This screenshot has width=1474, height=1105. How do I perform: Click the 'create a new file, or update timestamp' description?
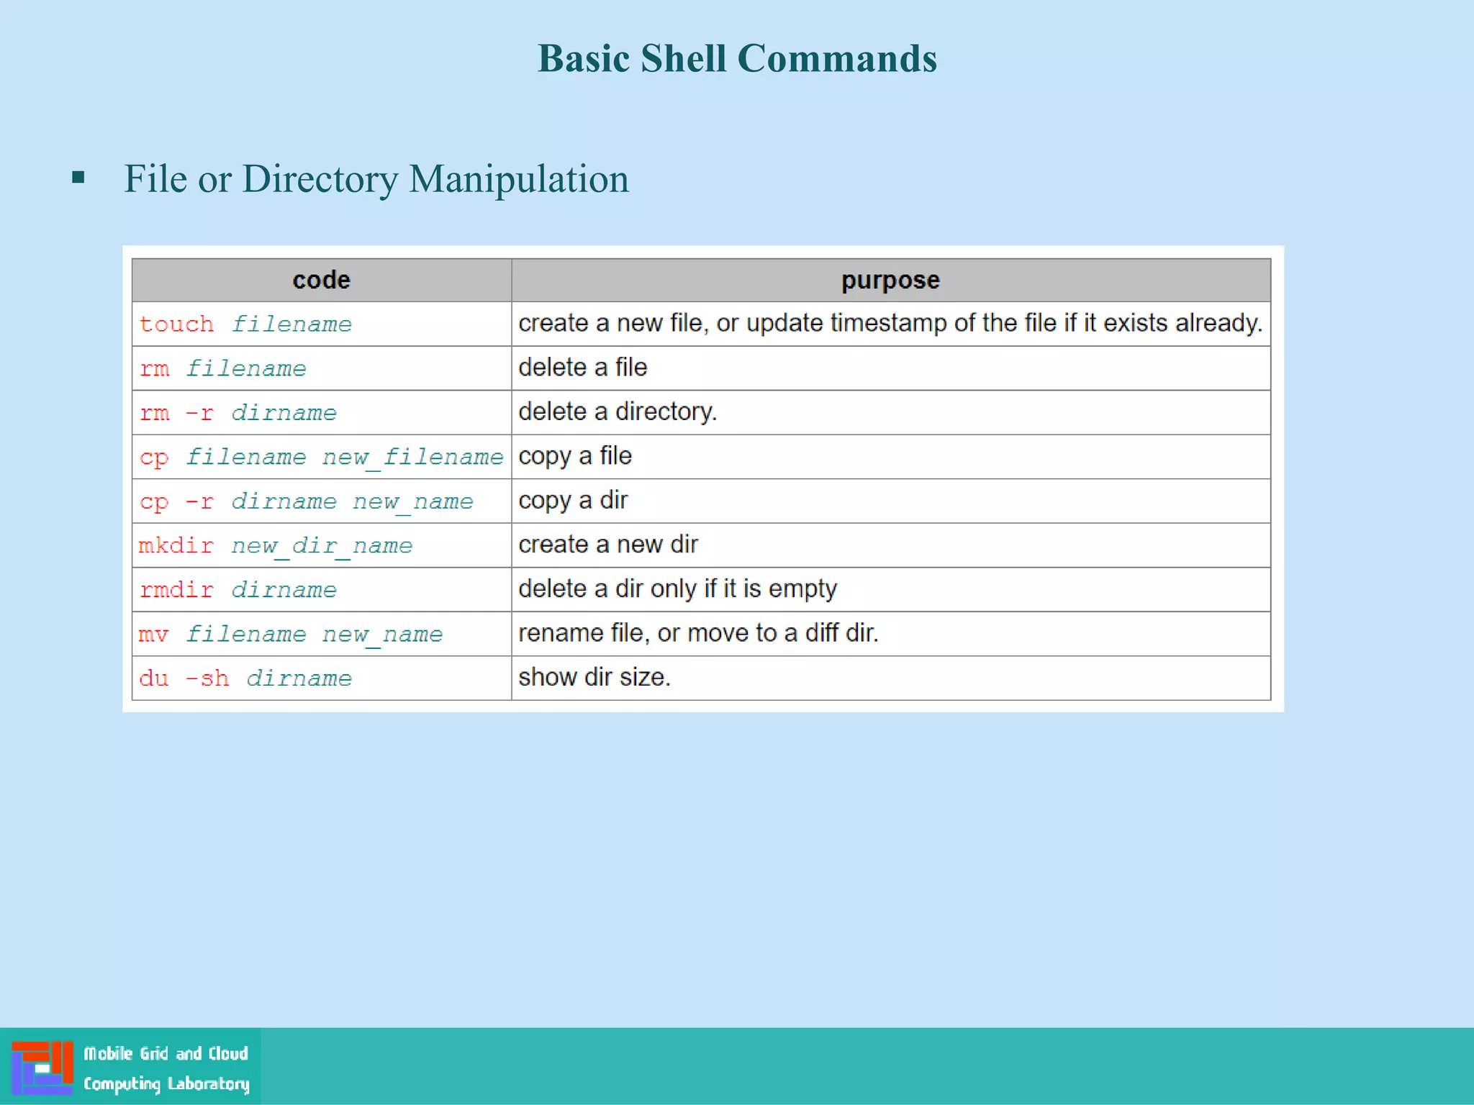tap(890, 323)
